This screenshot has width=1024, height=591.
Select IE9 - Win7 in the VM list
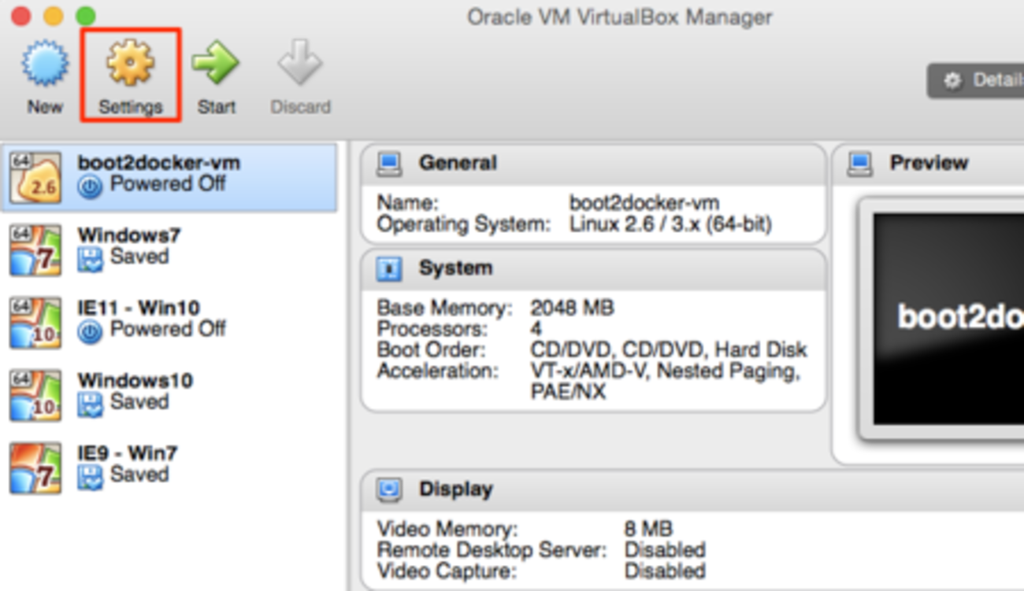[169, 468]
